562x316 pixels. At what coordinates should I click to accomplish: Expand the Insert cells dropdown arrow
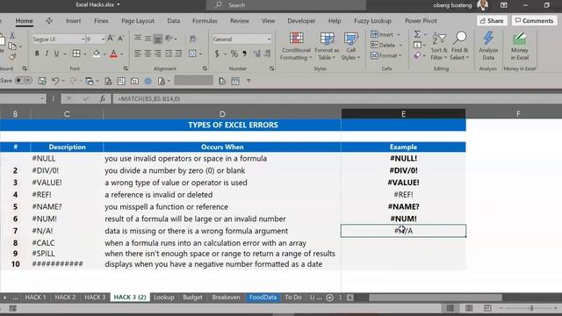click(x=399, y=35)
